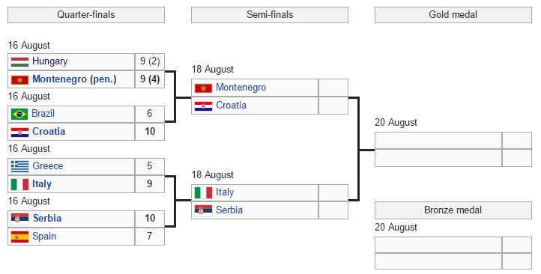Follow the Brazil team link
The width and height of the screenshot is (541, 274).
click(x=43, y=113)
